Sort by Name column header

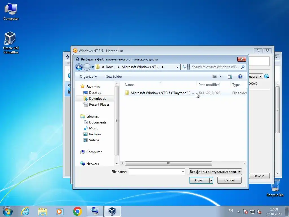coord(160,85)
